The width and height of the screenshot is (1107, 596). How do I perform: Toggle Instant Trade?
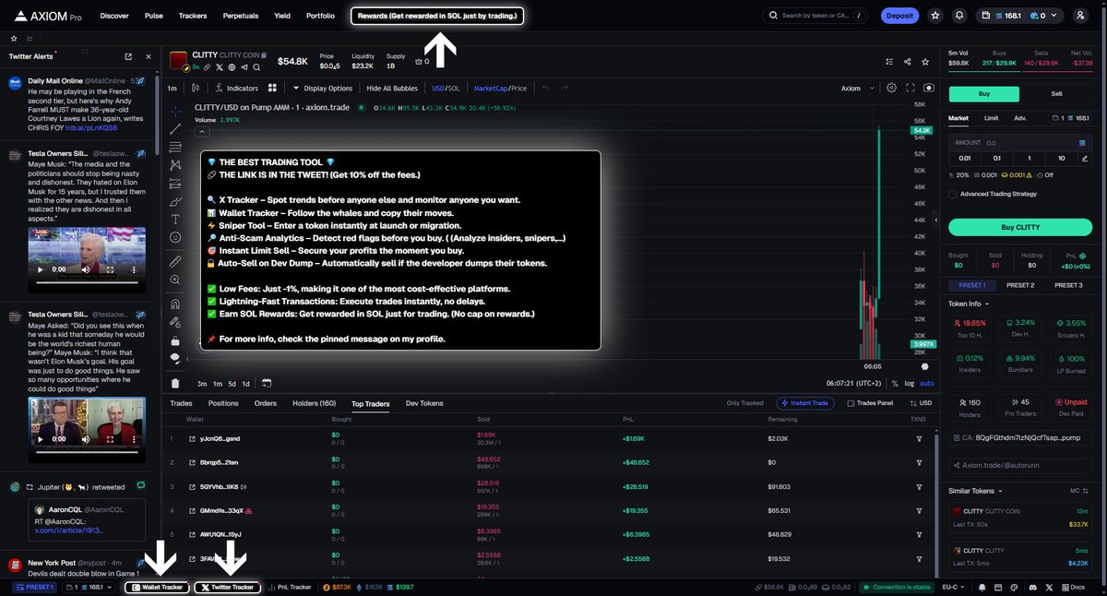click(x=807, y=403)
